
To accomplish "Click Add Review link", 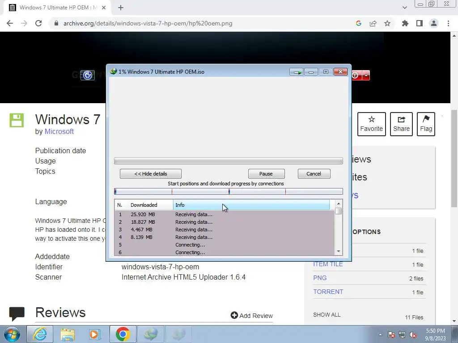I will point(252,316).
